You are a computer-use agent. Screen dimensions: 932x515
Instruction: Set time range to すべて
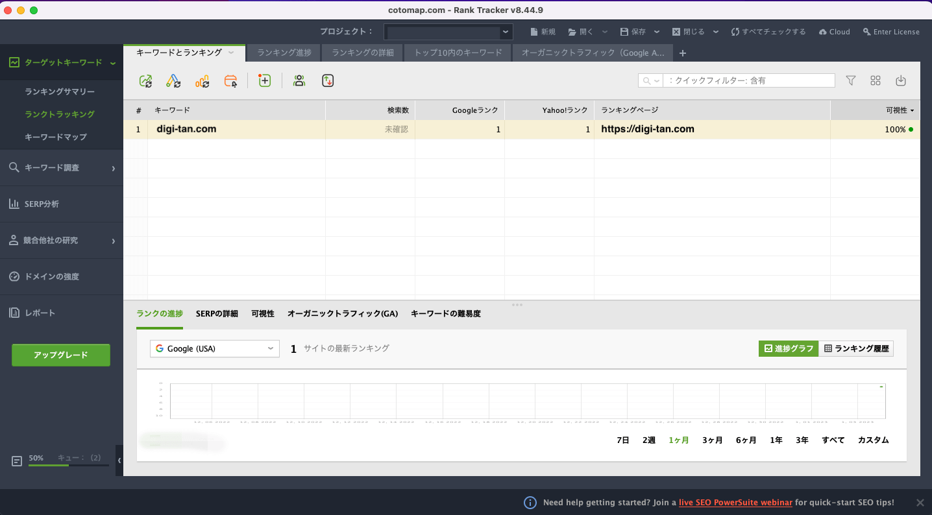(x=833, y=440)
